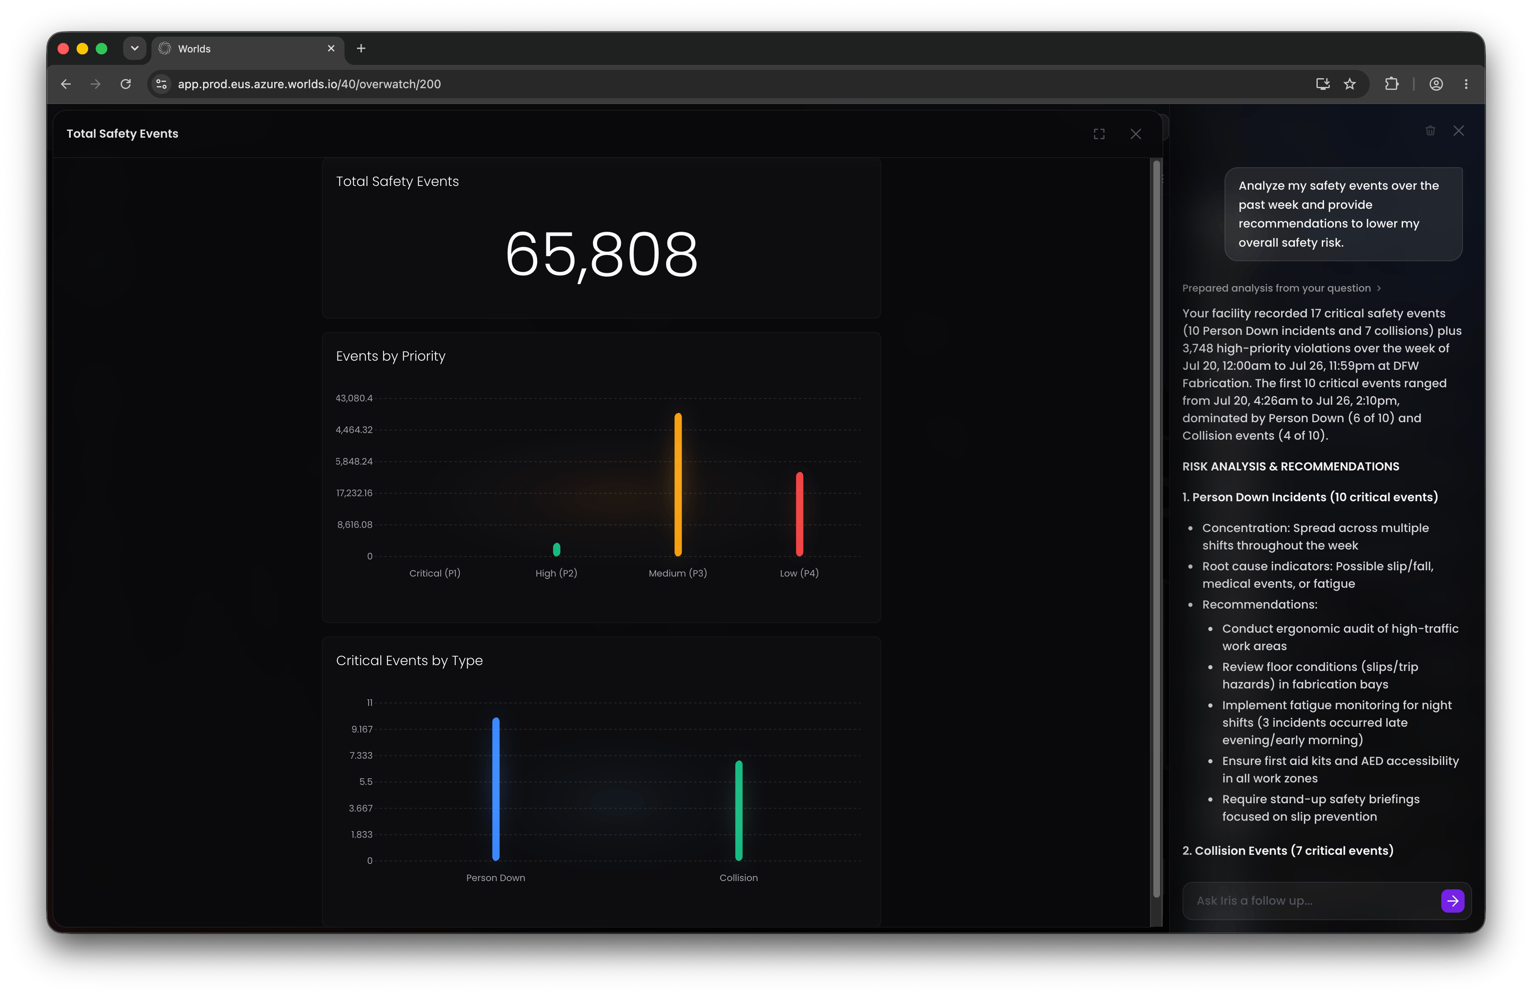Viewport: 1532px width, 995px height.
Task: Click the address bar URL
Action: (309, 84)
